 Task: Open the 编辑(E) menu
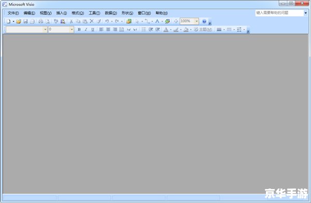30,13
